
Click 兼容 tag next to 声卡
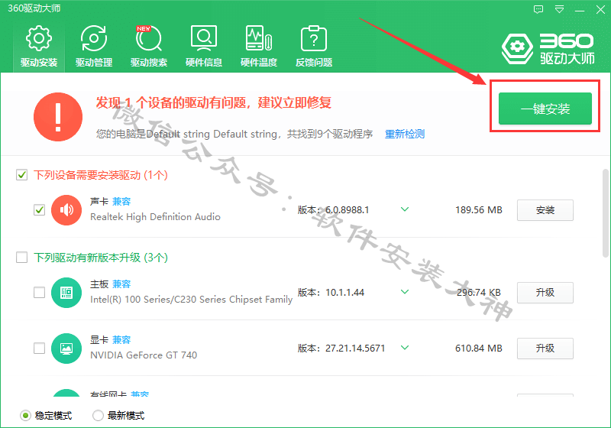(x=121, y=202)
